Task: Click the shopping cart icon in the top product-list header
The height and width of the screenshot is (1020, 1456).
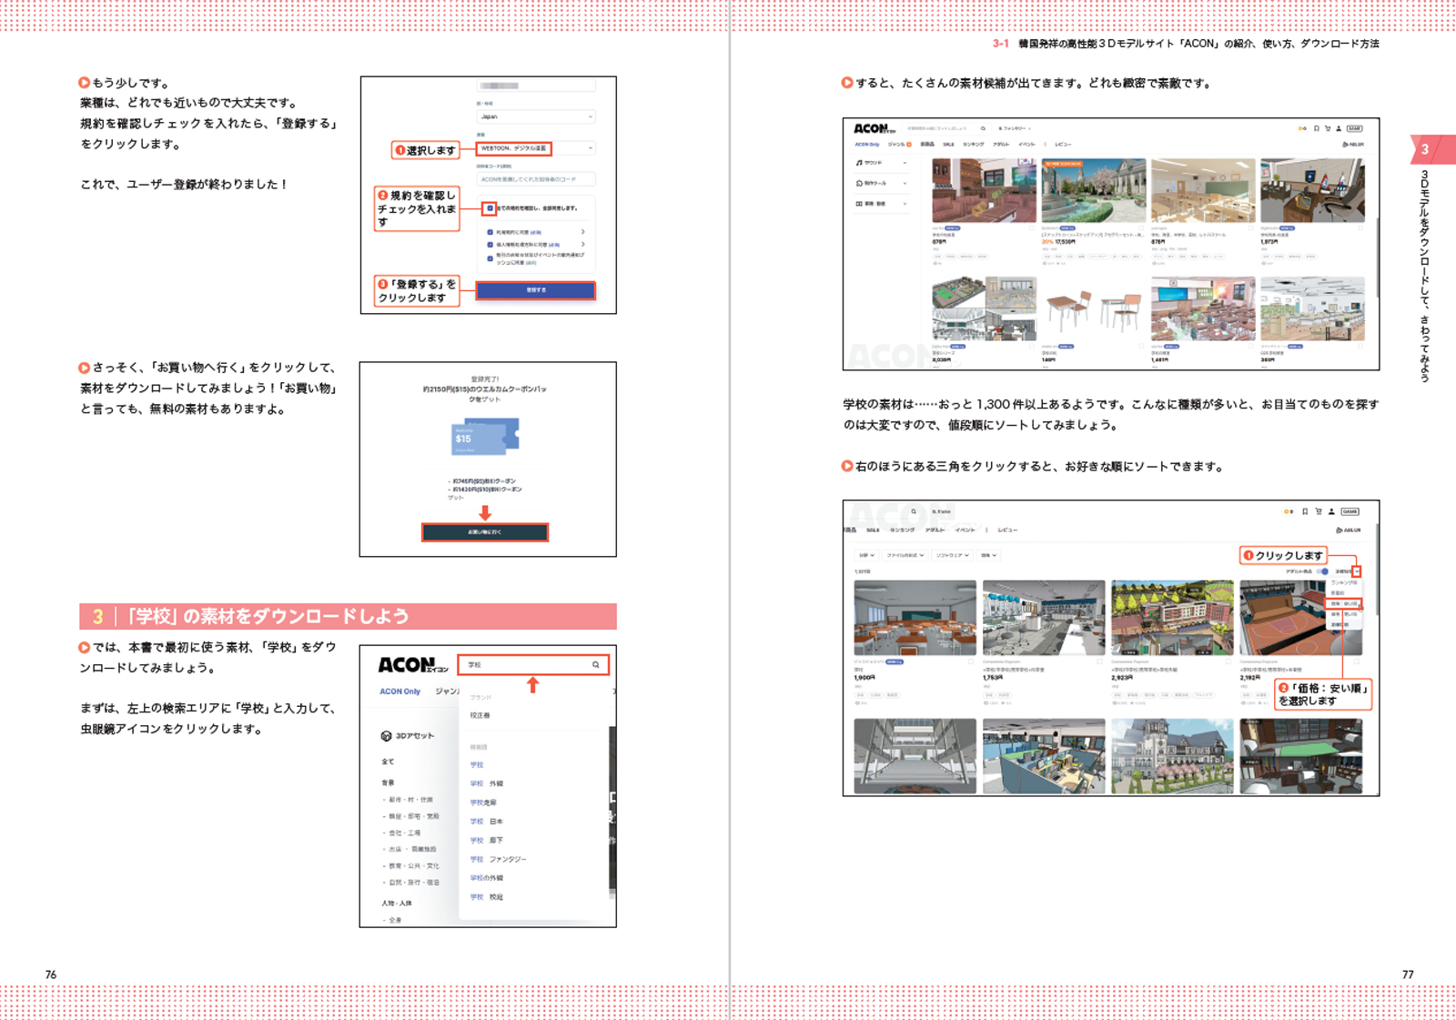Action: [x=1328, y=128]
